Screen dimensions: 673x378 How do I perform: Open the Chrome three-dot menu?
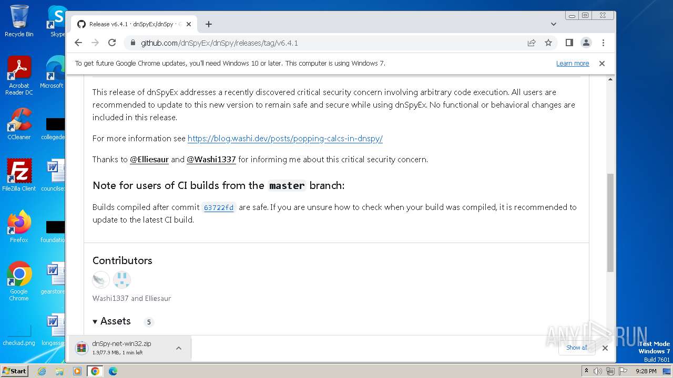(603, 43)
